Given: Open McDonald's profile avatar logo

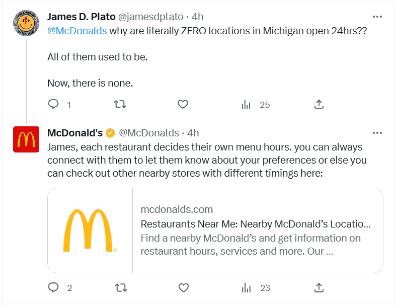Looking at the screenshot, I should coord(26,139).
